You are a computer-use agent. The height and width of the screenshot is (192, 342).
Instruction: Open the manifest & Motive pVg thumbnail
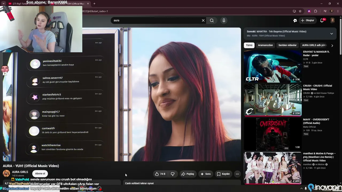click(x=273, y=168)
